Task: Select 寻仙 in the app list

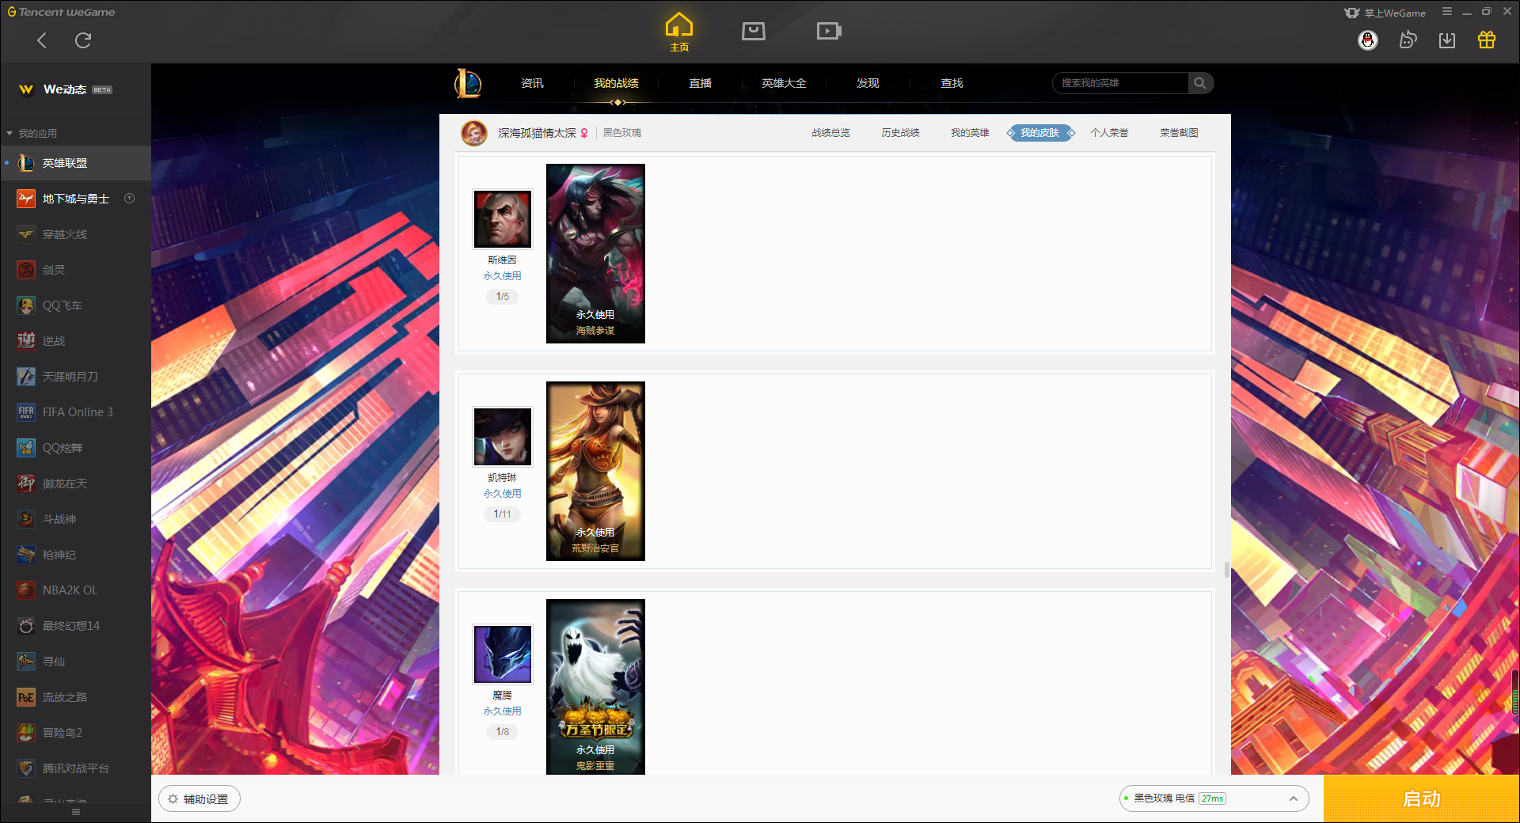Action: [x=75, y=662]
